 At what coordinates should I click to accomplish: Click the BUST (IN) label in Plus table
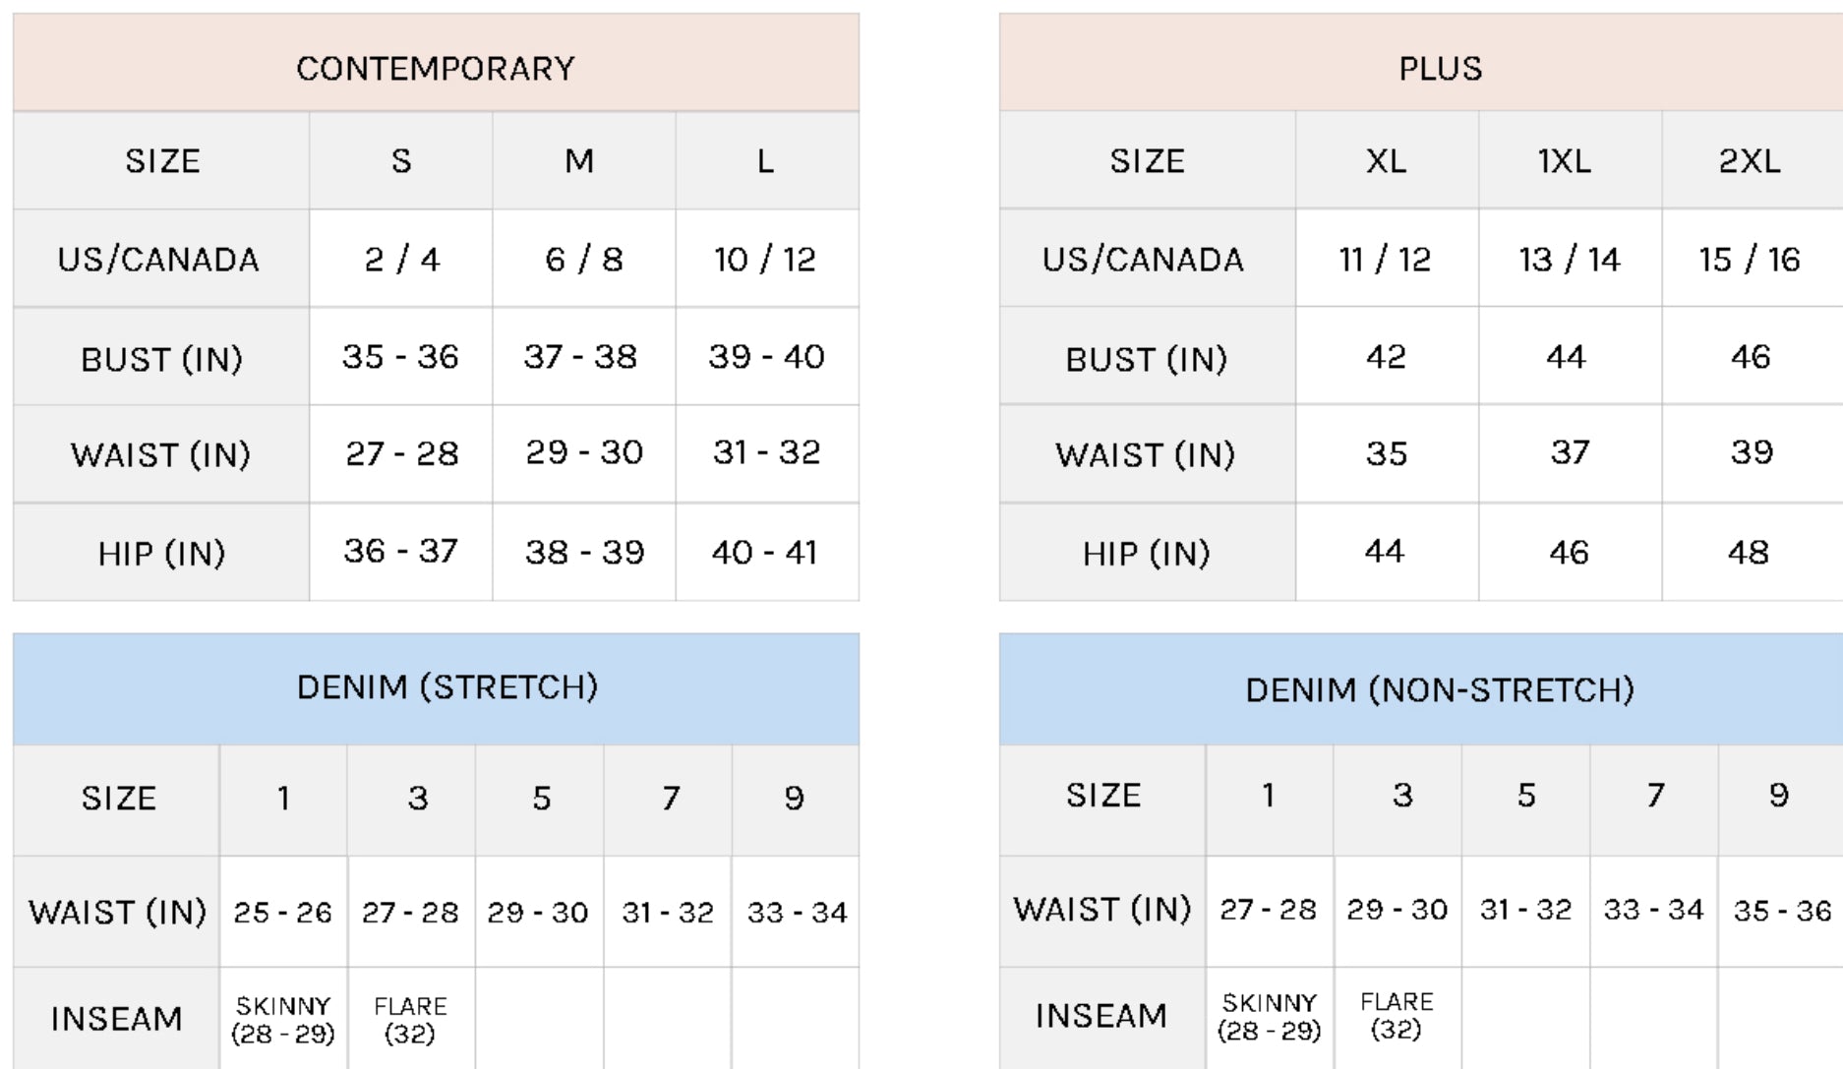click(x=1148, y=358)
